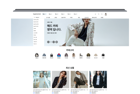
Task: Like the floral cardigan product
Action: pyautogui.click(x=68, y=90)
